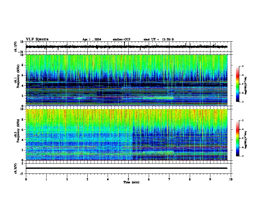Click the "-3" tick on ch.2 color bar

point(242,121)
